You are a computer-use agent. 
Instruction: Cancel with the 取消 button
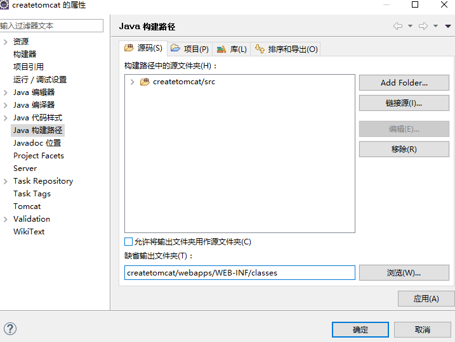pyautogui.click(x=423, y=329)
